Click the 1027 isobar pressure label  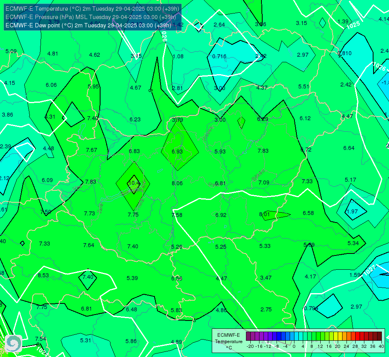click(x=370, y=270)
